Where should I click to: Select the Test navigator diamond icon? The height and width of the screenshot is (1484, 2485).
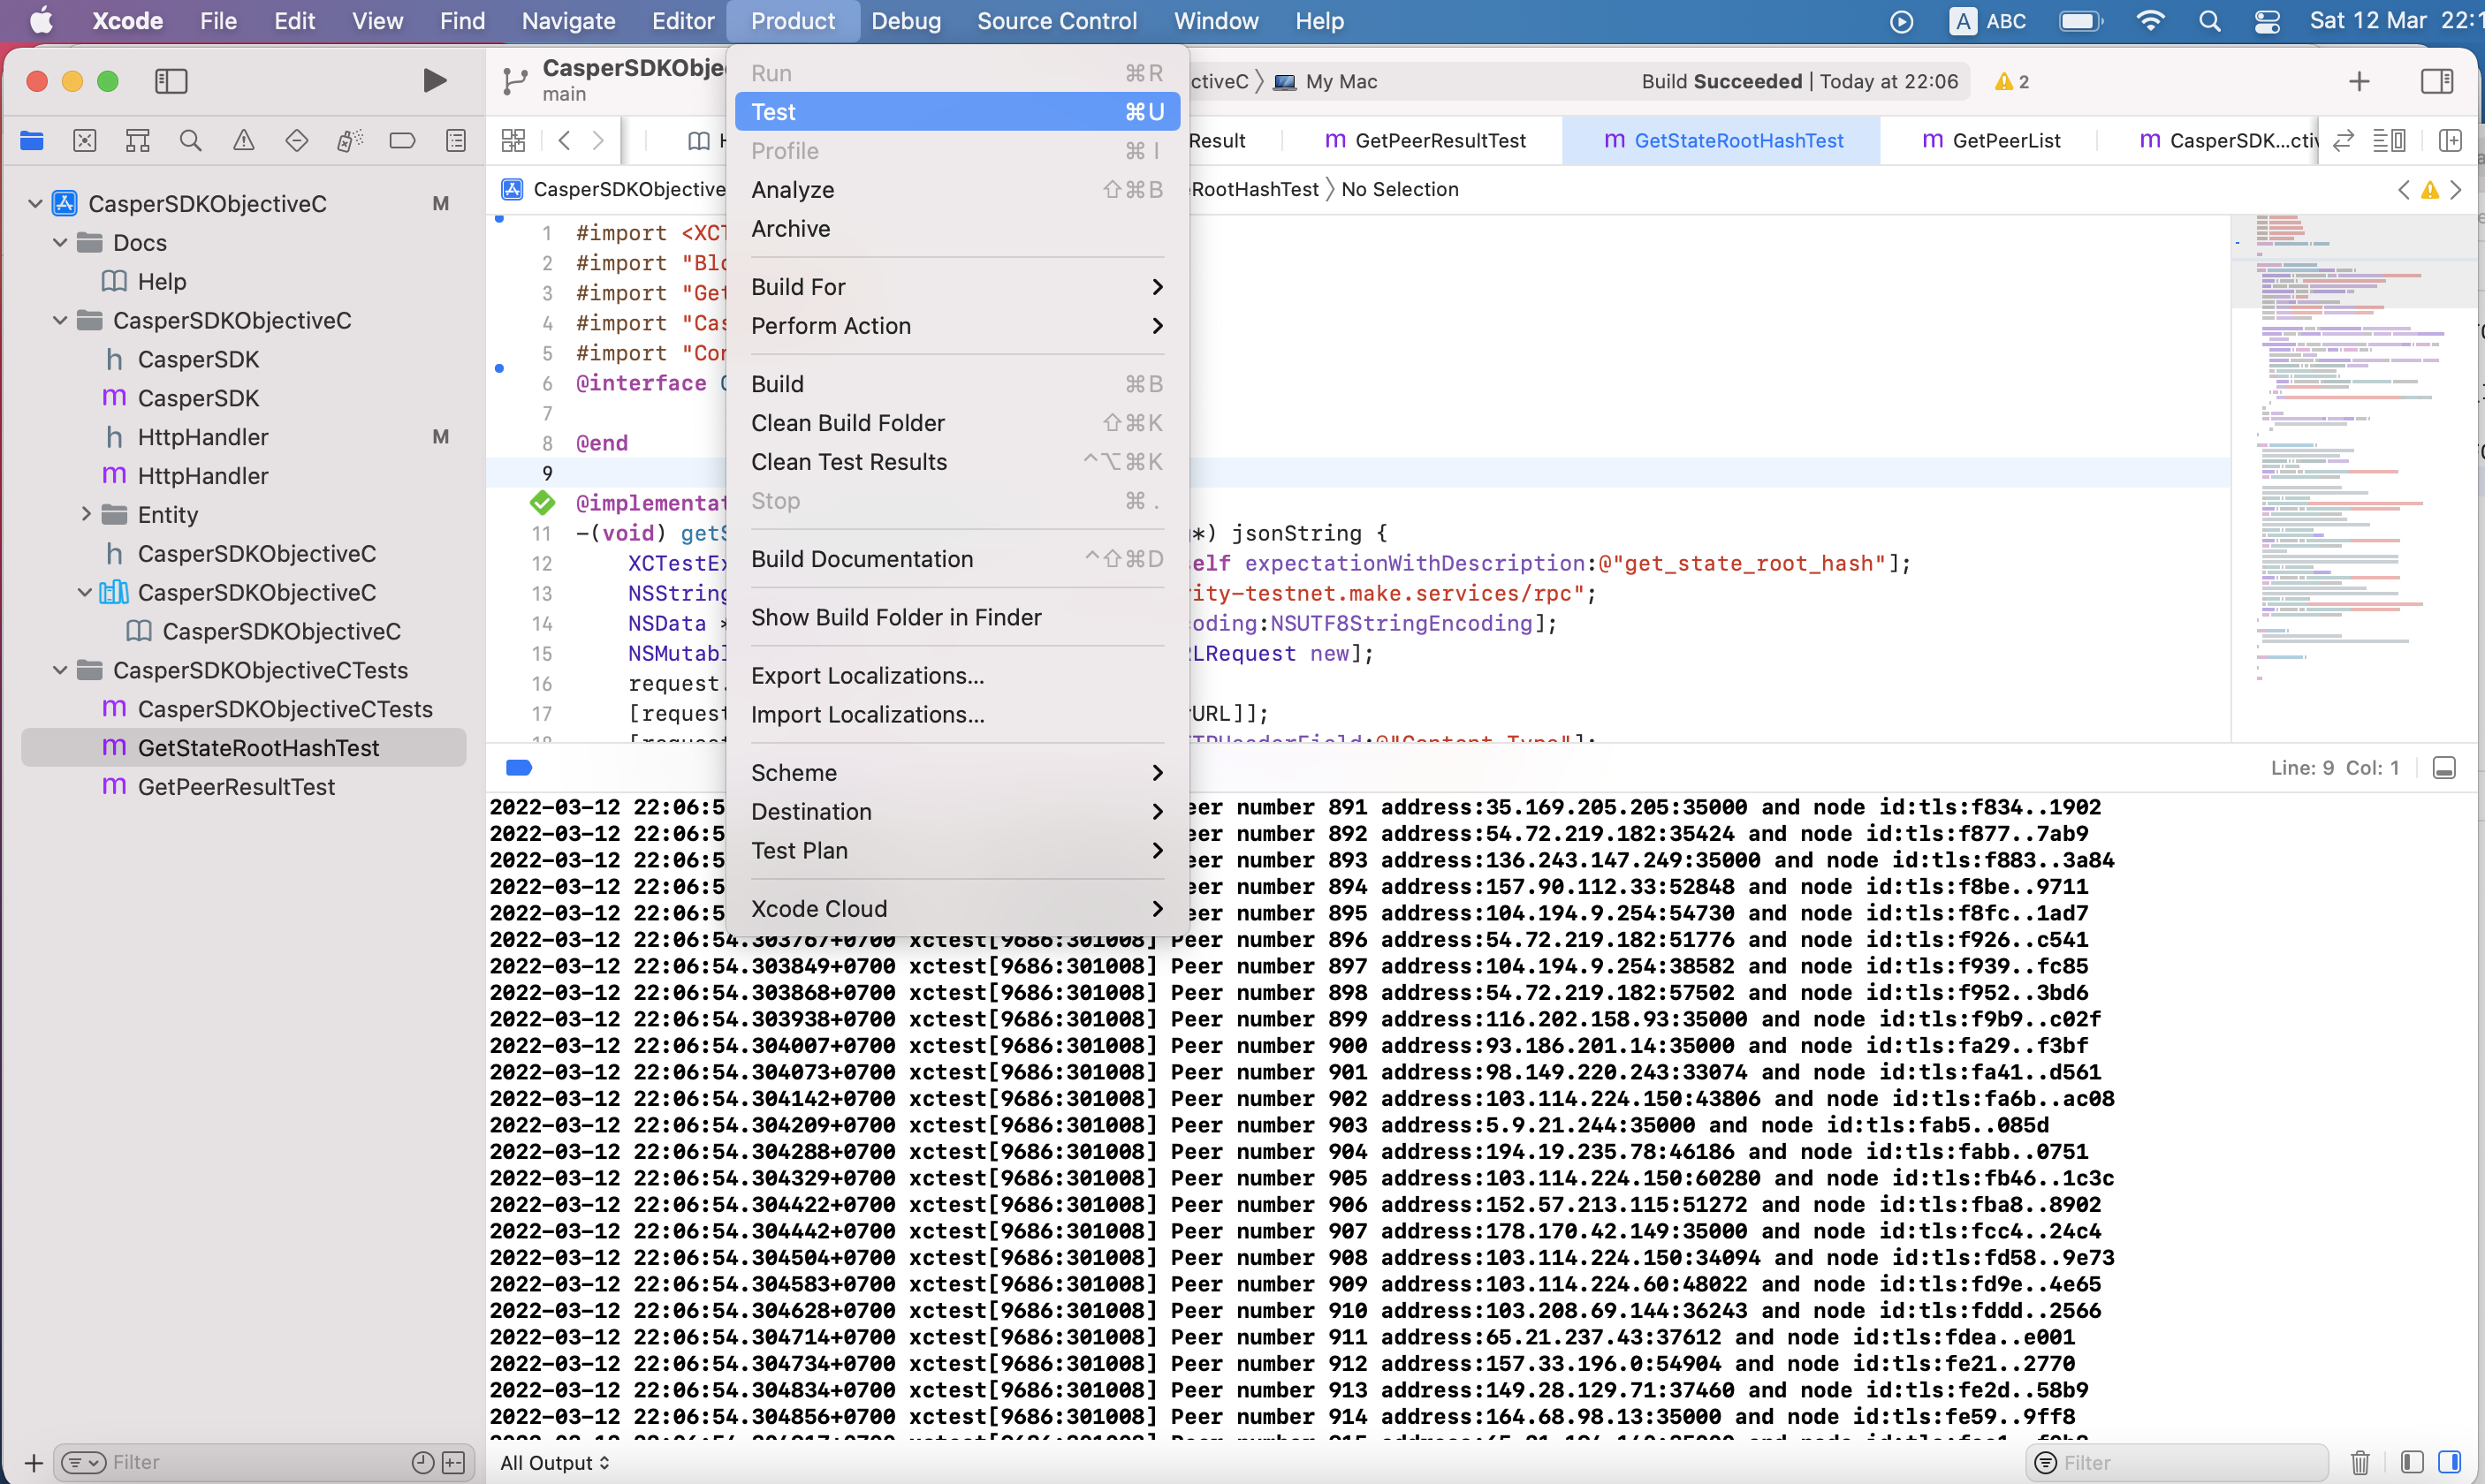pos(296,140)
